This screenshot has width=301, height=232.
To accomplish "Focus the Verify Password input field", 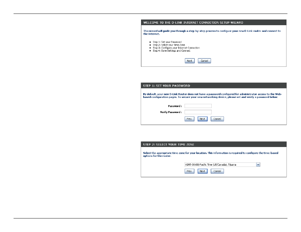I will tap(198, 112).
